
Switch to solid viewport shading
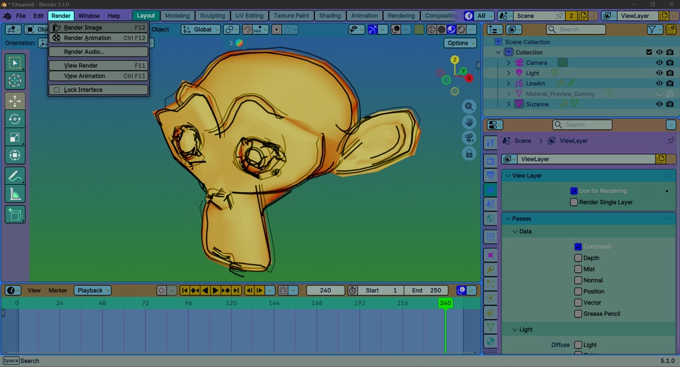click(x=442, y=29)
